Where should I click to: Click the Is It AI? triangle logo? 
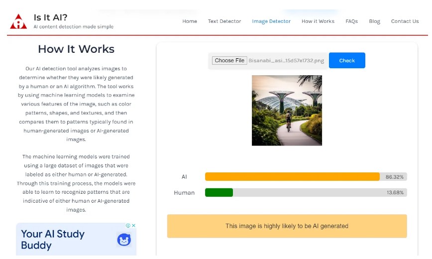pyautogui.click(x=18, y=21)
